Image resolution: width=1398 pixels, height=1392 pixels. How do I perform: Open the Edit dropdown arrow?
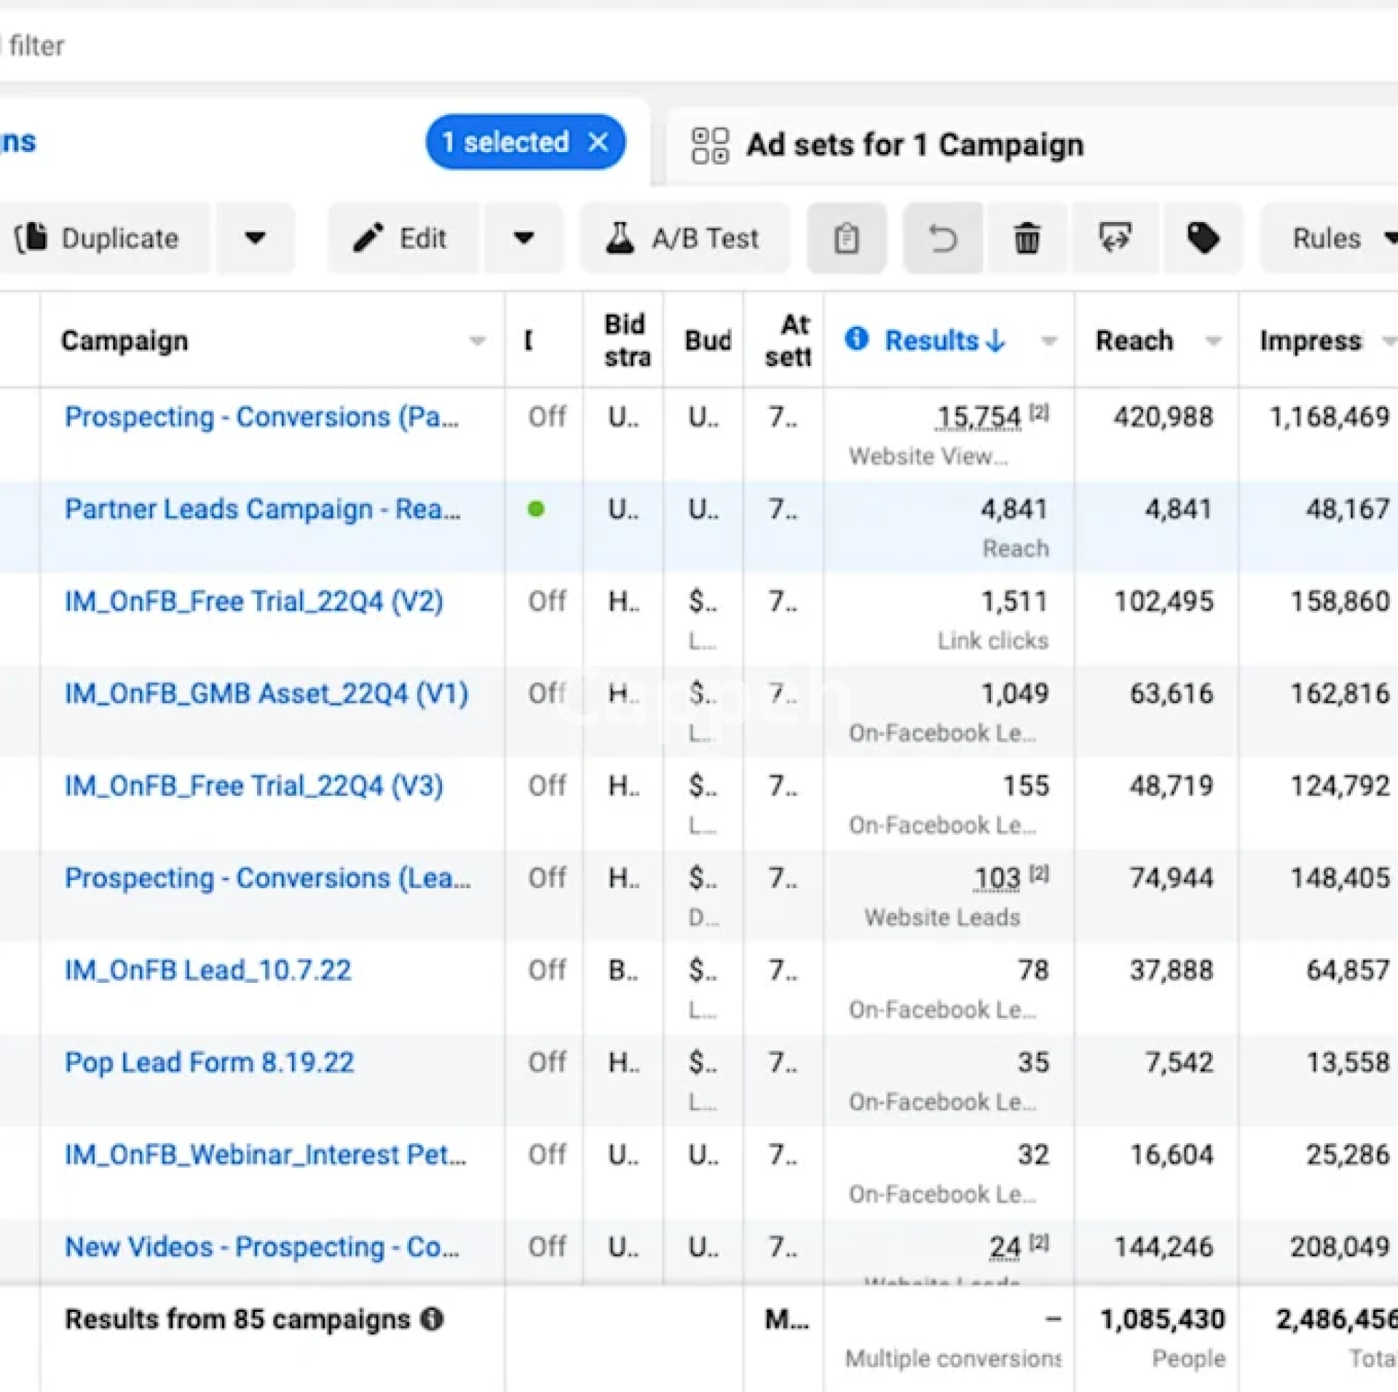point(524,238)
